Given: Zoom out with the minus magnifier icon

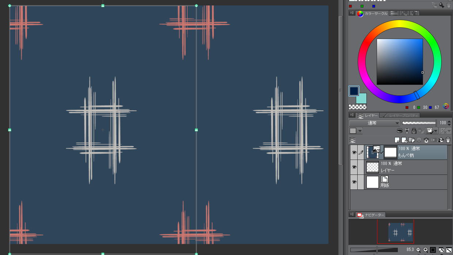Looking at the screenshot, I should (419, 250).
